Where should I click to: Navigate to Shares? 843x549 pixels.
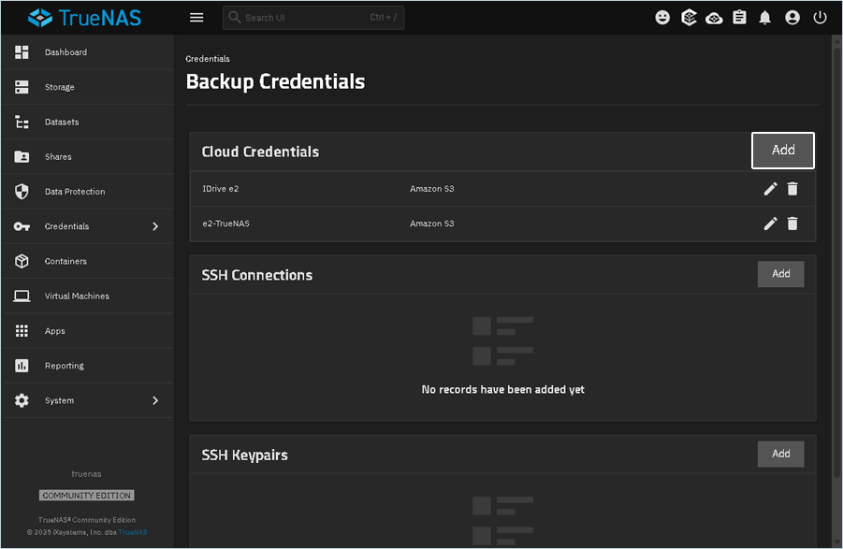88,156
